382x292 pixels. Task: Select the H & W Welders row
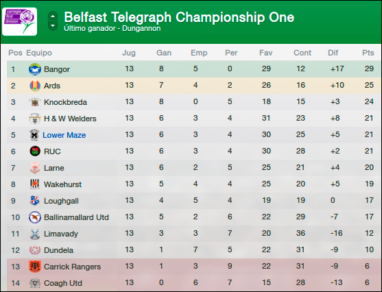[194, 119]
